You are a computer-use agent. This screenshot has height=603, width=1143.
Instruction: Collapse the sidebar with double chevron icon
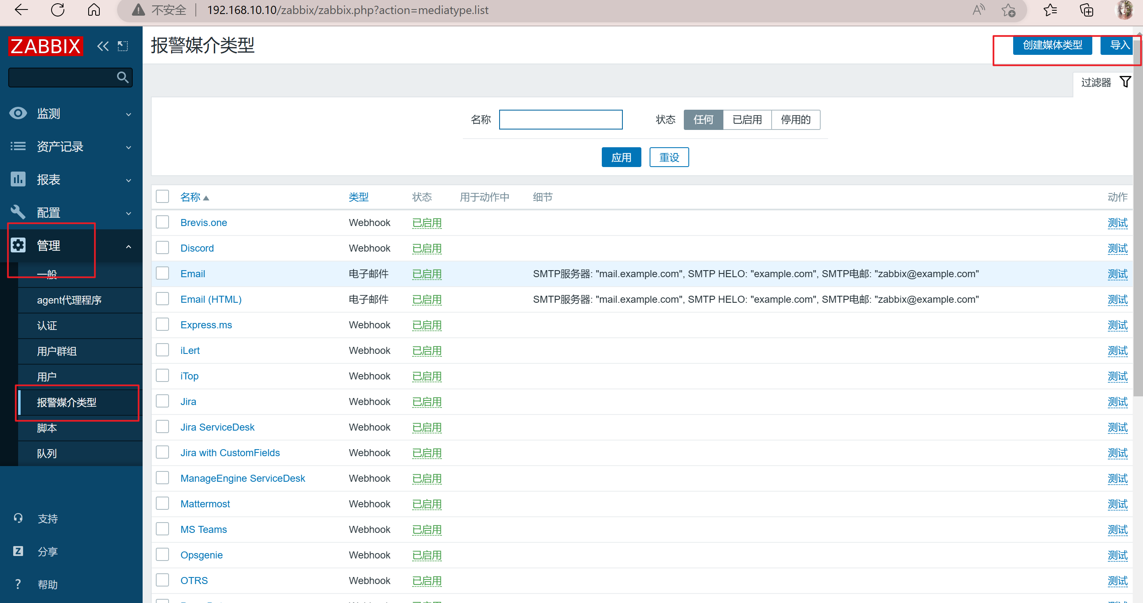[103, 46]
